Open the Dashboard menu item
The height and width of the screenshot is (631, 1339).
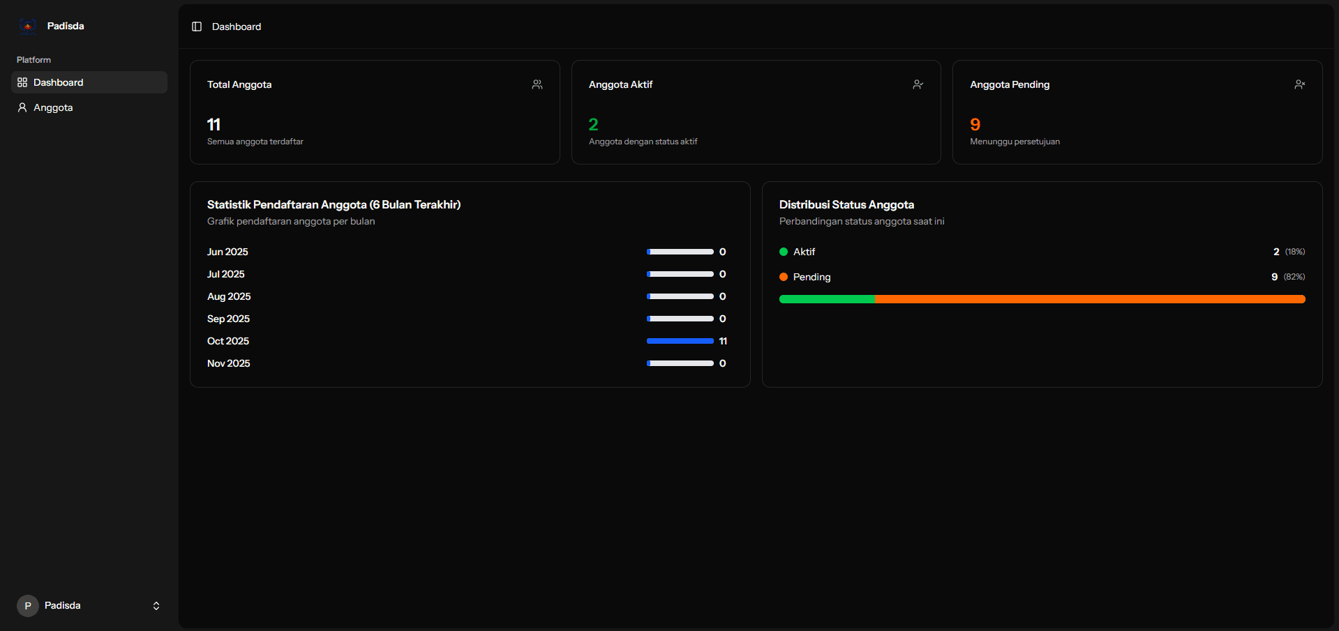point(59,82)
